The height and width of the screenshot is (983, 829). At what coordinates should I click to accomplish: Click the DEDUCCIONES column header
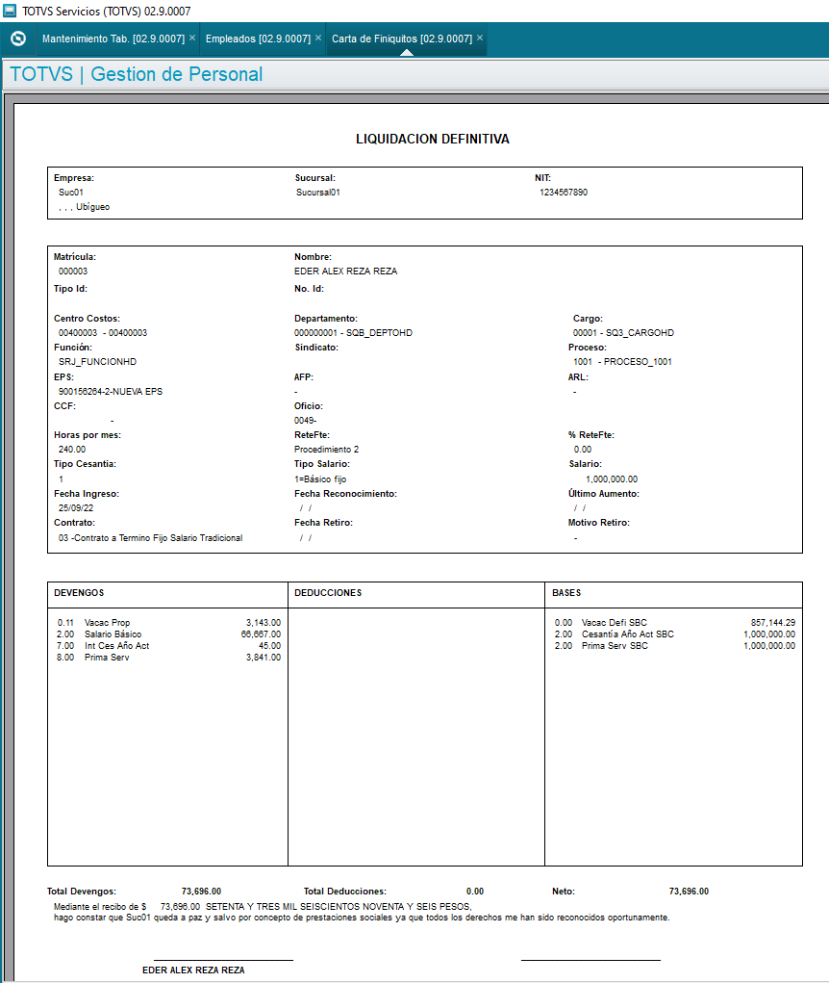pyautogui.click(x=328, y=593)
